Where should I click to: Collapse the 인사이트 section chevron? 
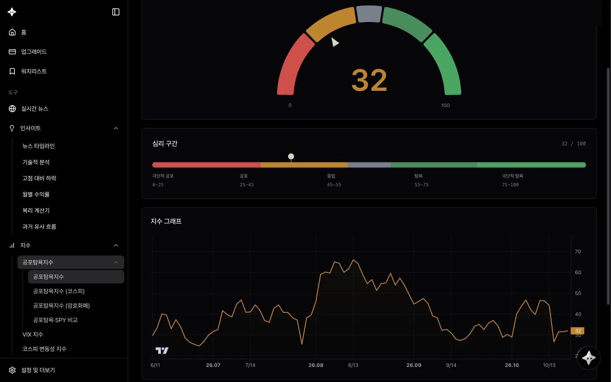(x=116, y=128)
